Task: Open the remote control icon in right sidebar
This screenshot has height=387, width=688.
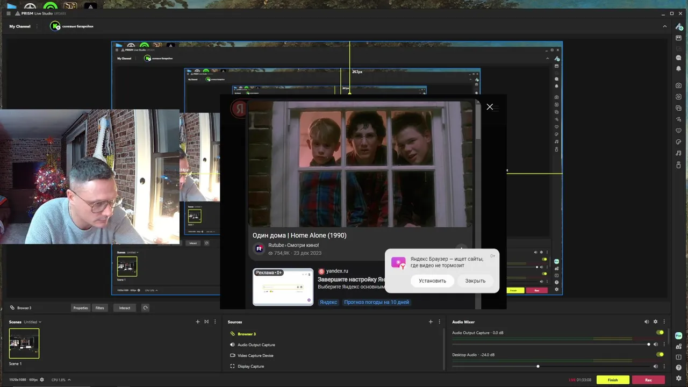Action: 679,164
